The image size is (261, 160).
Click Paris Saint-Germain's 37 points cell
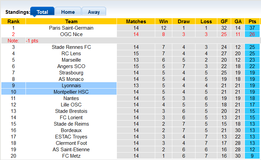click(x=252, y=28)
